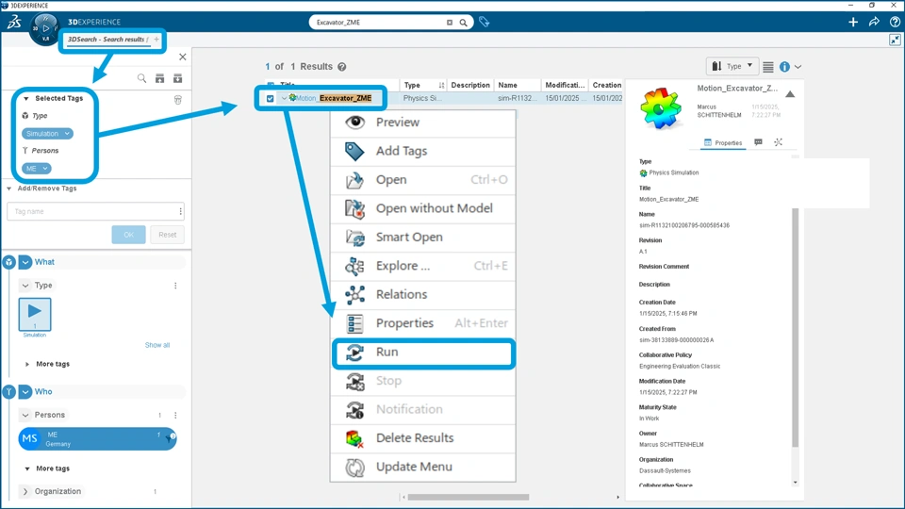Choose Delete Results in context menu
Screen dimensions: 905x509
click(x=422, y=438)
